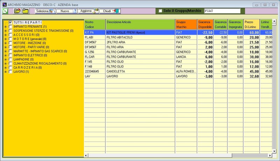The height and width of the screenshot is (161, 280).
Task: Expand the ACCESSORI tree node
Action: pos(6,35)
